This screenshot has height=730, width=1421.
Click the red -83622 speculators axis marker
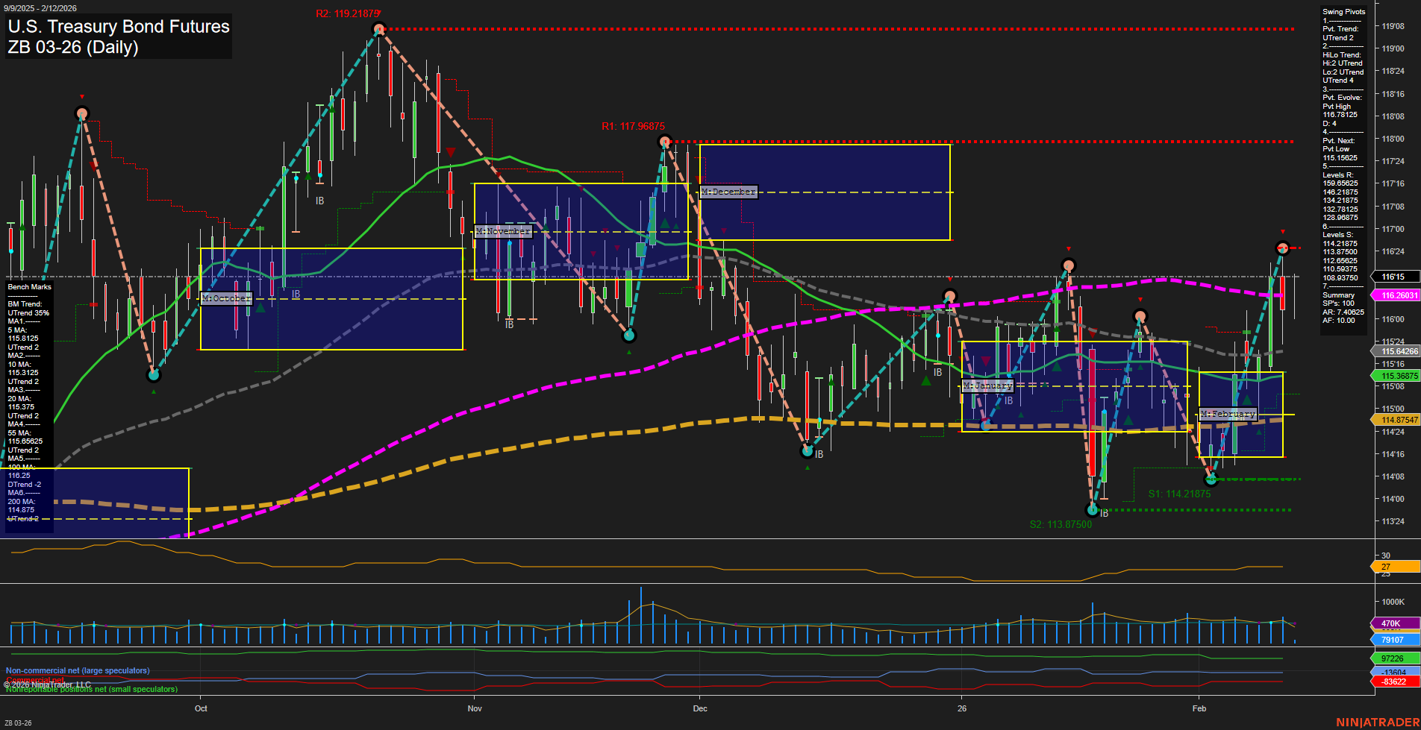click(x=1391, y=682)
